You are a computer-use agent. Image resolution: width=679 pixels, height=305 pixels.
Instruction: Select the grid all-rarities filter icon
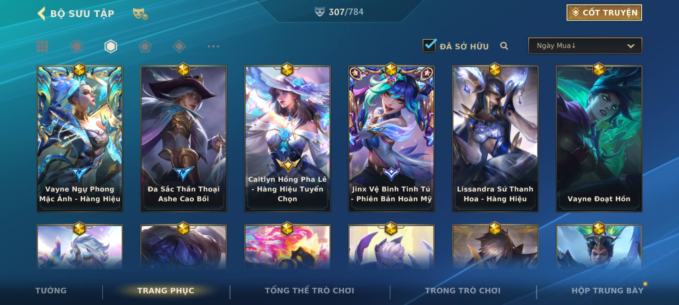[42, 46]
